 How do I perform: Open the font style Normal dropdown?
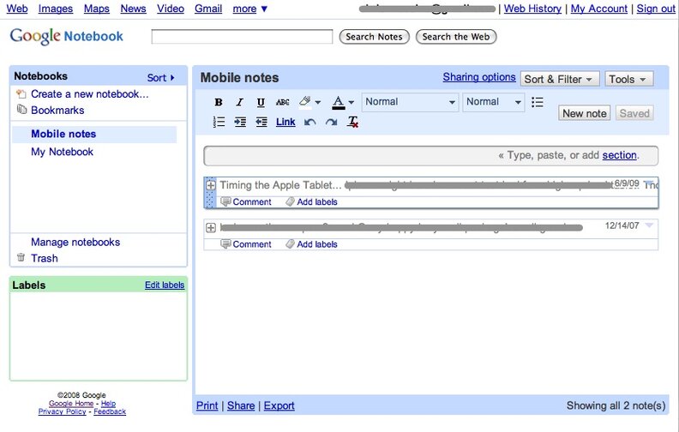pos(411,102)
